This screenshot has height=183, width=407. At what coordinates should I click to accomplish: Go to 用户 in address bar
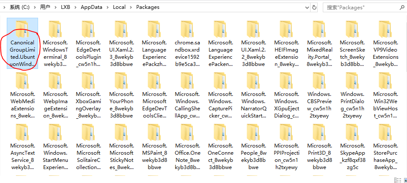click(x=45, y=7)
